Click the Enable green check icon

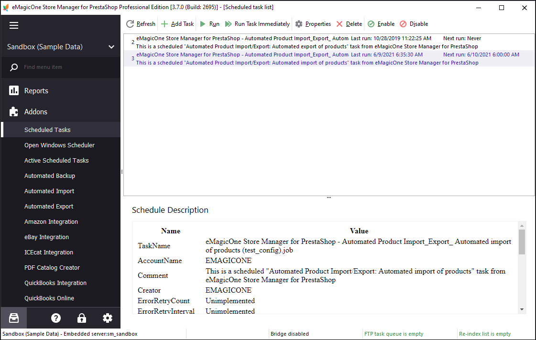[x=371, y=24]
